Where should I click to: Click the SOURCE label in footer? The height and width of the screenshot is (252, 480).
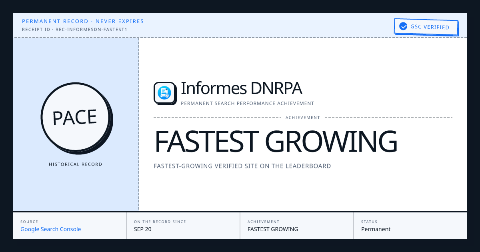click(29, 222)
